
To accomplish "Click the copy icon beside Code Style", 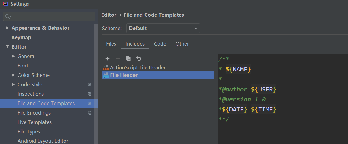I will 89,84.
